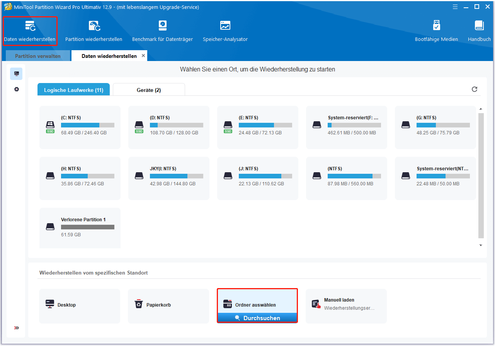This screenshot has width=495, height=346.
Task: Click the 22.48 MB / 50.00 MB text
Action: tap(438, 184)
